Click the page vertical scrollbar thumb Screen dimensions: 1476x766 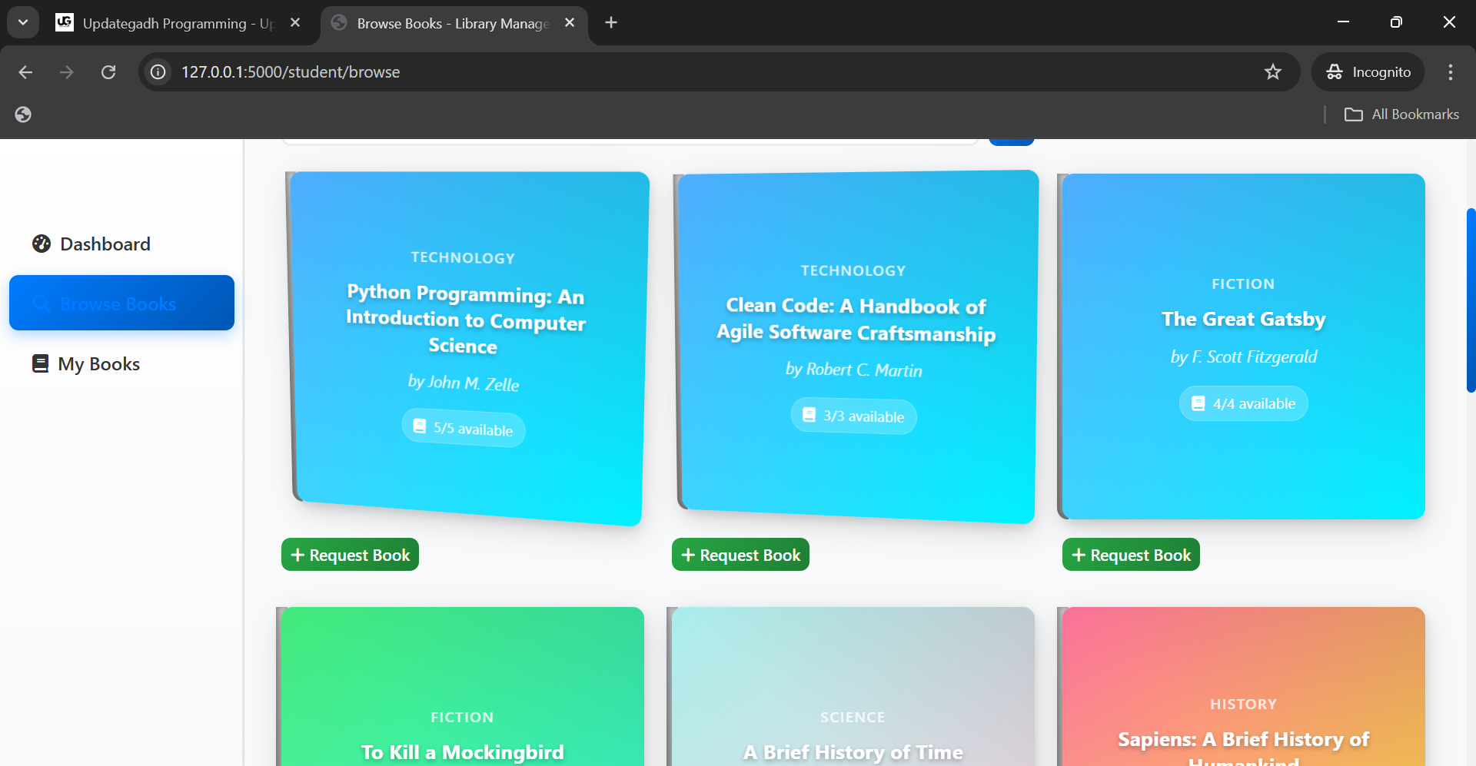point(1471,300)
